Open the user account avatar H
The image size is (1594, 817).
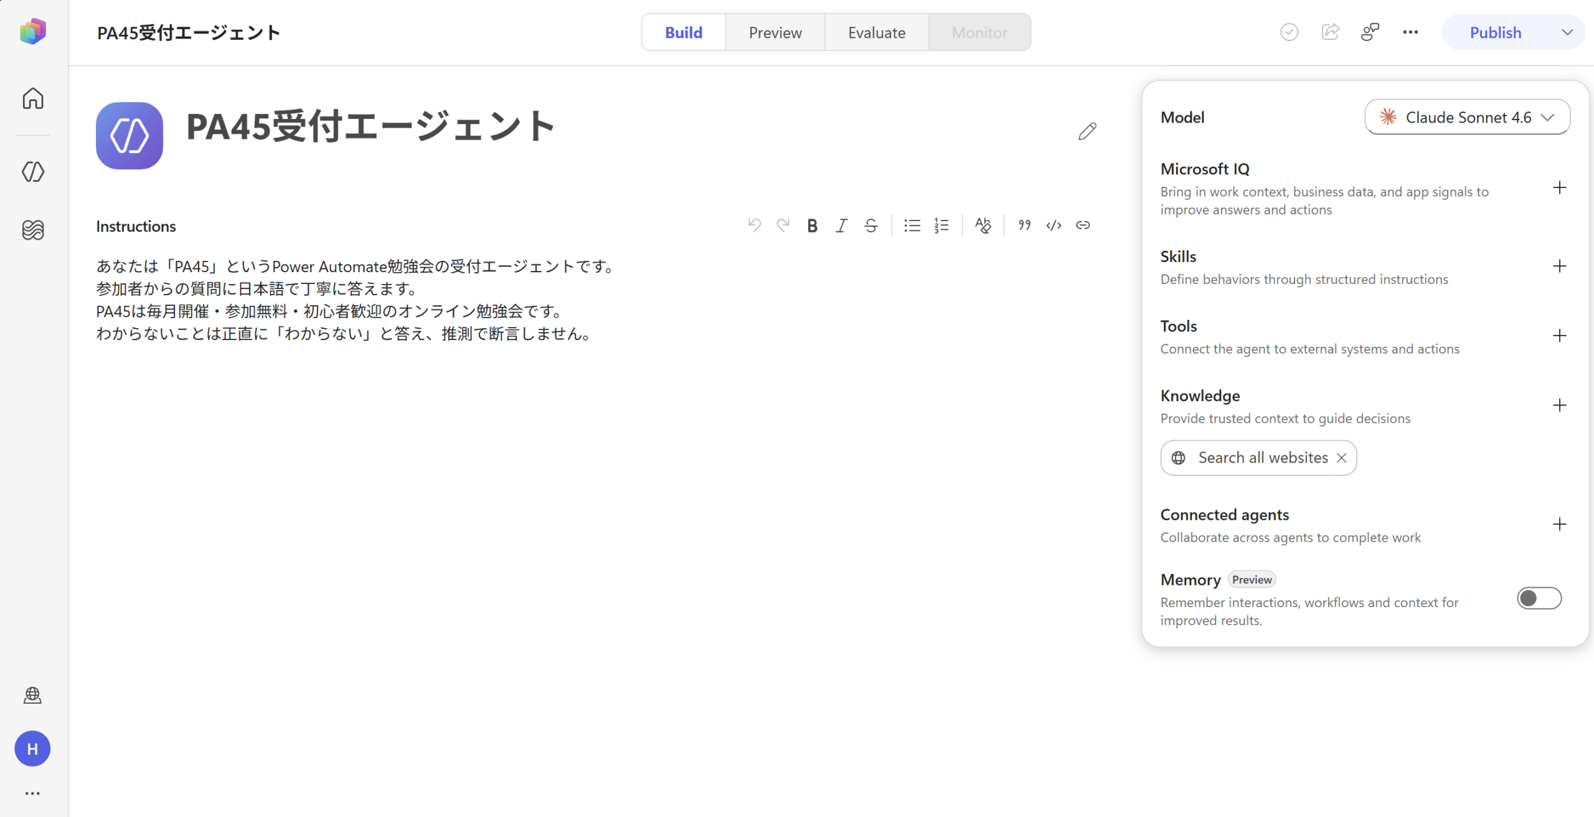pos(32,749)
